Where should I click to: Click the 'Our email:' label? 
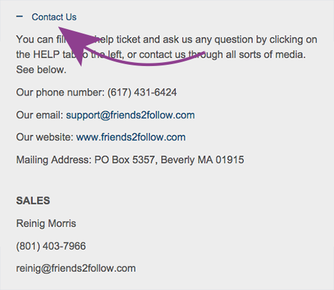pos(39,115)
